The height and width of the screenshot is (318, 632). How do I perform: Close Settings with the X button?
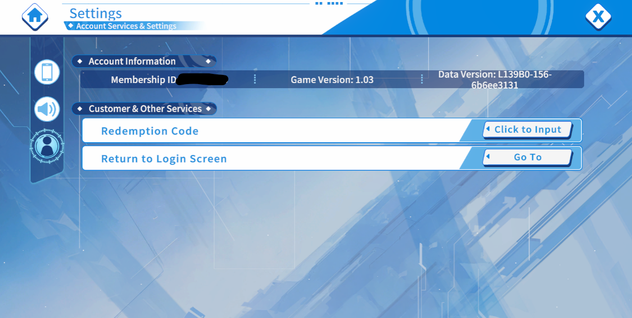tap(598, 17)
